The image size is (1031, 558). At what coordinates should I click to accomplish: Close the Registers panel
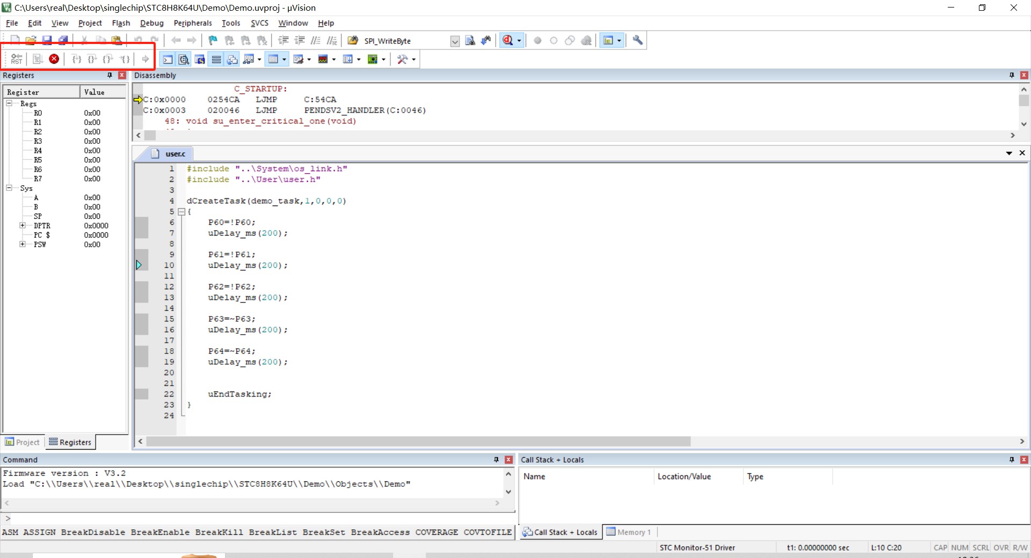pos(122,75)
